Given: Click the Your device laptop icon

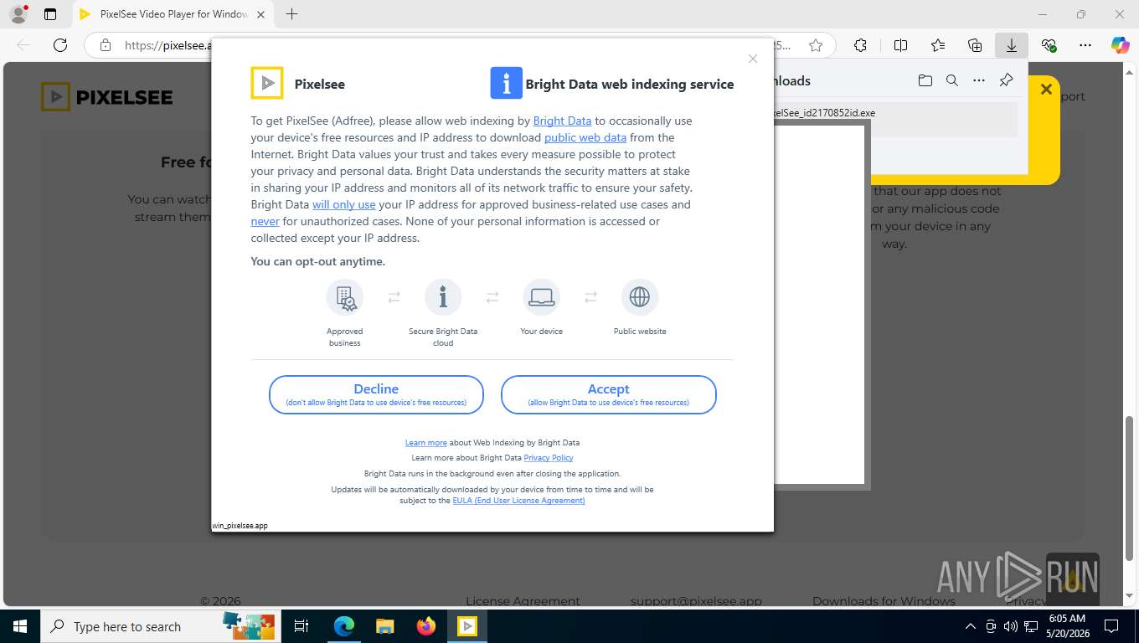Looking at the screenshot, I should coord(542,297).
